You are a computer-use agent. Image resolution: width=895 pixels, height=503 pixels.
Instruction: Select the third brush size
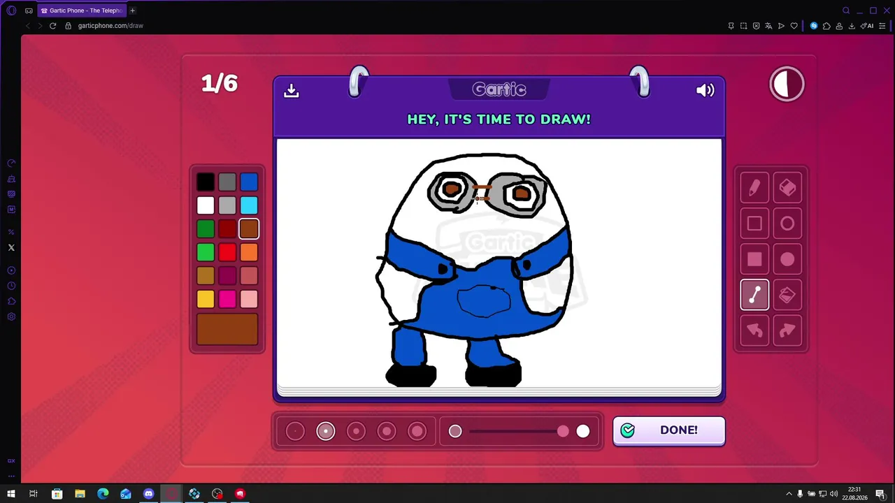click(356, 431)
